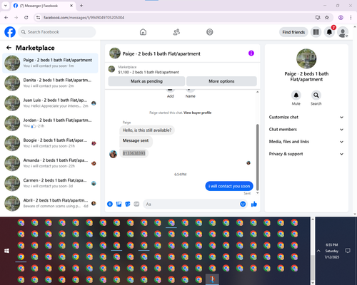View site information icon in address bar

[38, 18]
